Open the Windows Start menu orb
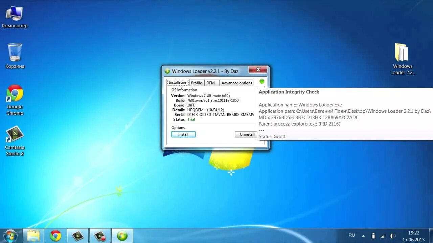This screenshot has width=433, height=243. [x=10, y=235]
